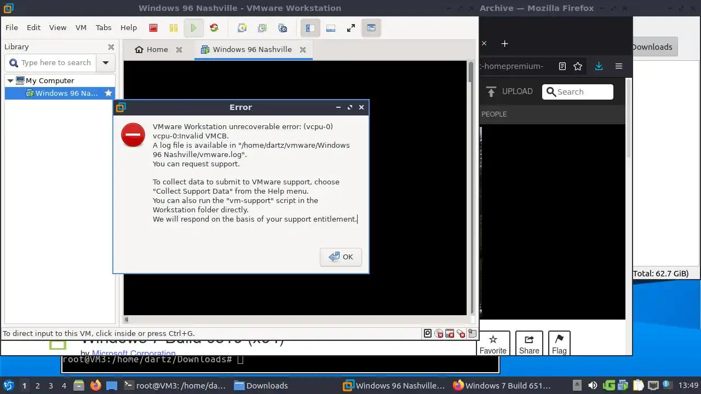Click the show desktop panel icon
The height and width of the screenshot is (394, 701).
[112, 385]
